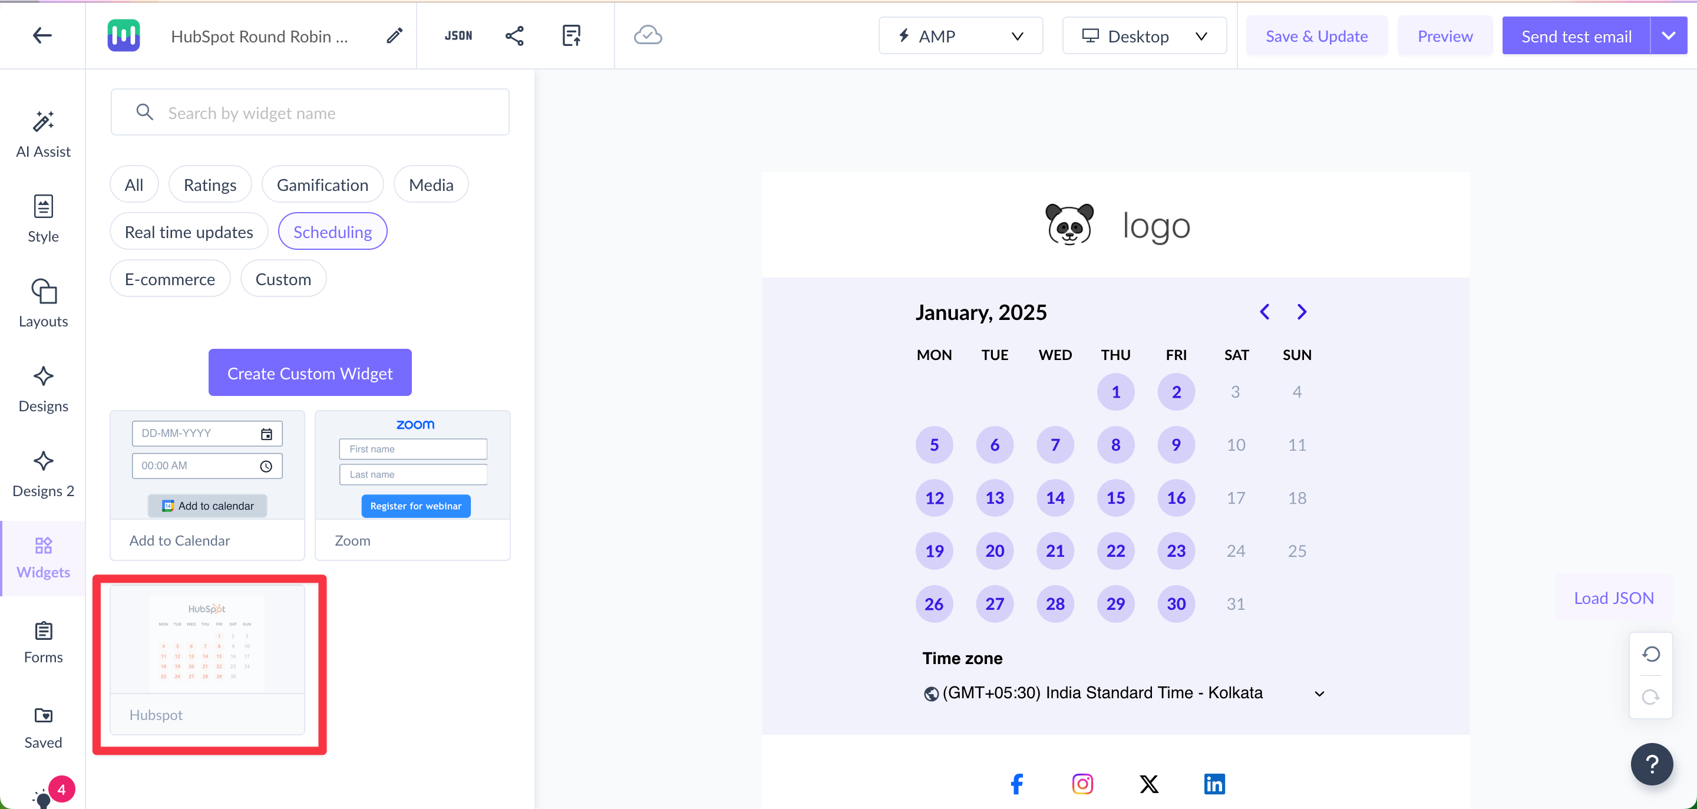Select January 1 in the calendar
Image resolution: width=1697 pixels, height=809 pixels.
(1115, 392)
